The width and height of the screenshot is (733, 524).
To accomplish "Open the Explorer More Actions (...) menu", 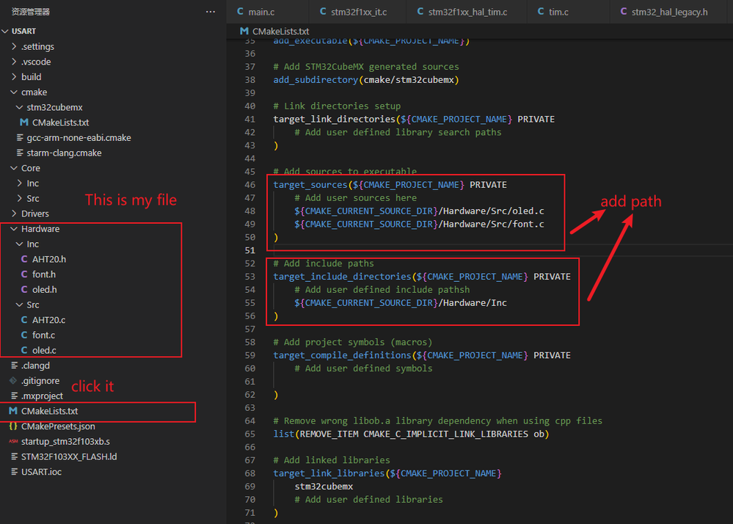I will (x=211, y=11).
